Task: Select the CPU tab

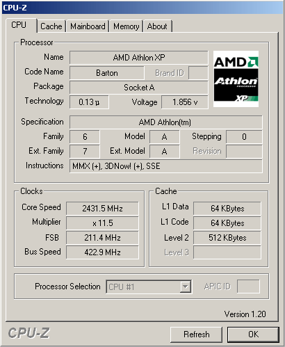Action: 19,25
